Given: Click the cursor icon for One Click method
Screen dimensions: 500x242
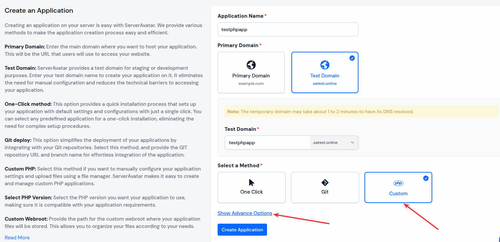Looking at the screenshot, I should [x=252, y=182].
